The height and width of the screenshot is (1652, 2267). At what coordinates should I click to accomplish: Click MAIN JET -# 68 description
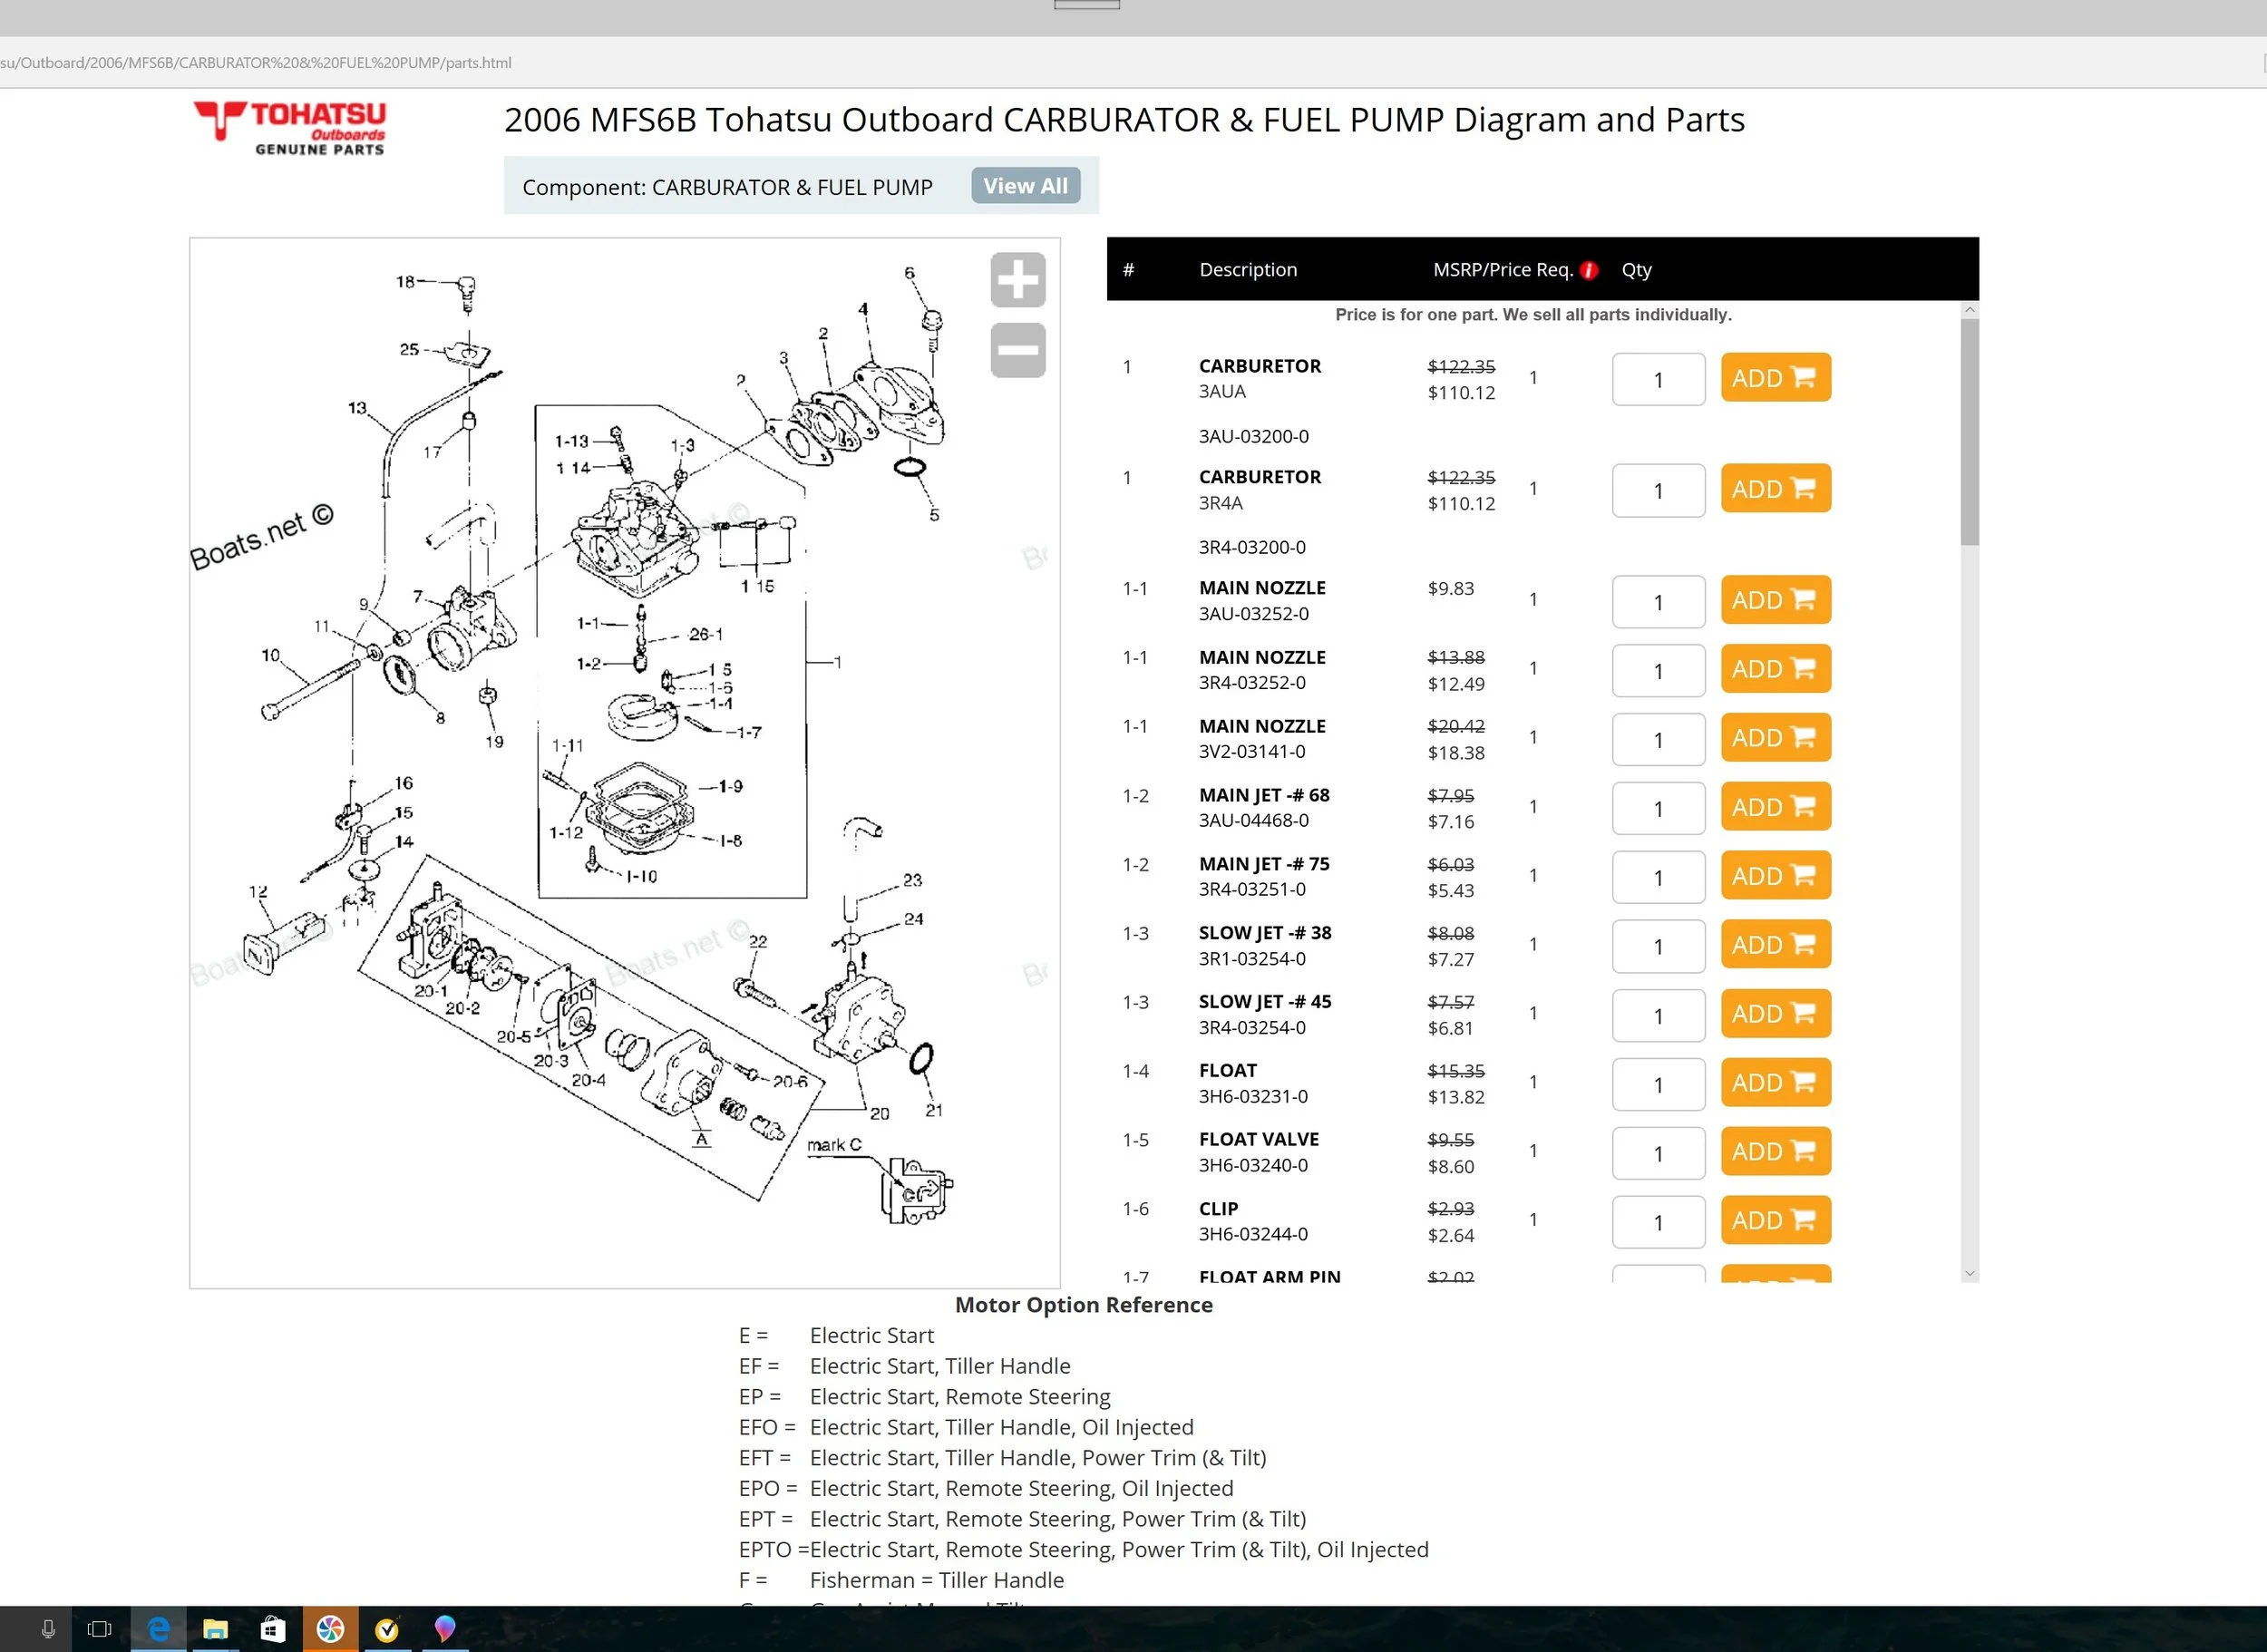pos(1264,795)
